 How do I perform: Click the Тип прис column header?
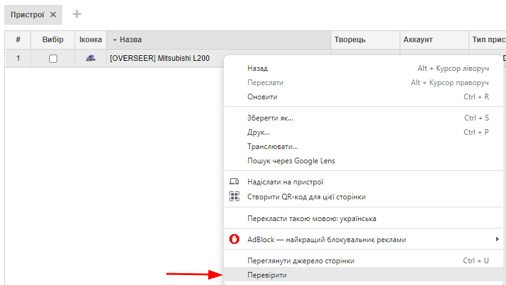pos(487,40)
